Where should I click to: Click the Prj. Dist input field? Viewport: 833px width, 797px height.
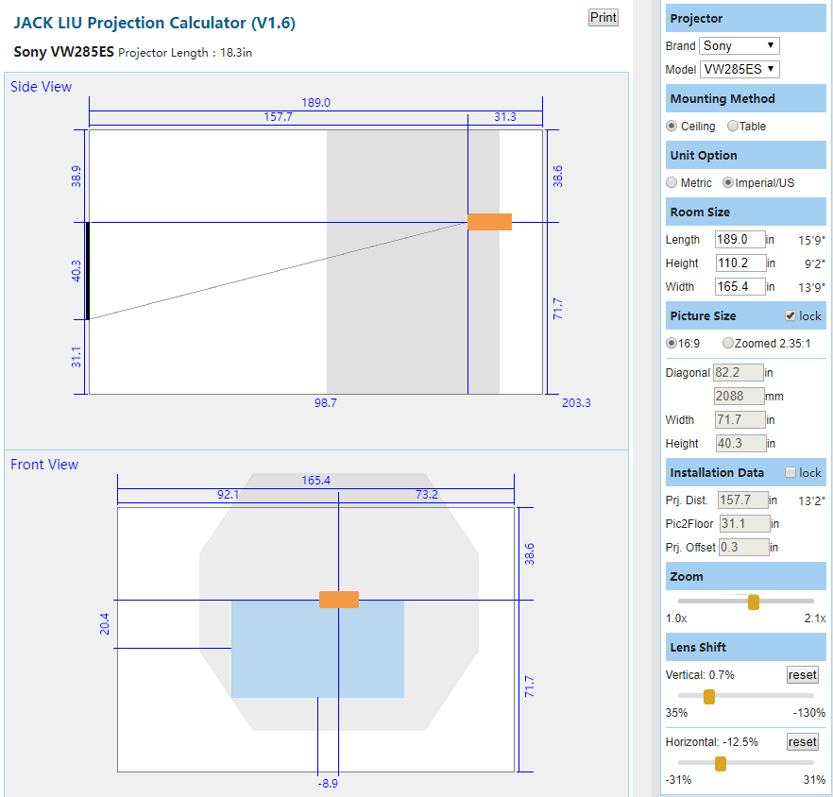click(742, 500)
